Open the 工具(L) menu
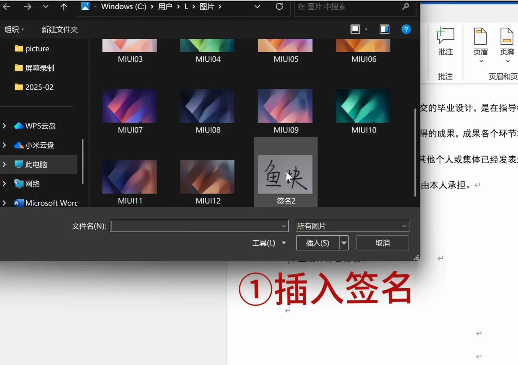The image size is (518, 365). point(268,243)
